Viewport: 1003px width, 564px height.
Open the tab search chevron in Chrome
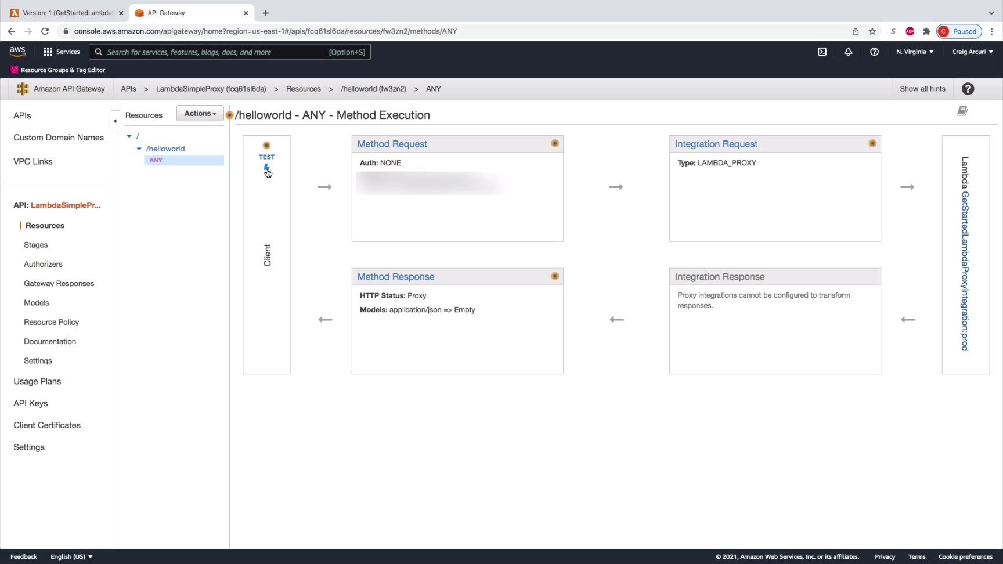pos(991,13)
